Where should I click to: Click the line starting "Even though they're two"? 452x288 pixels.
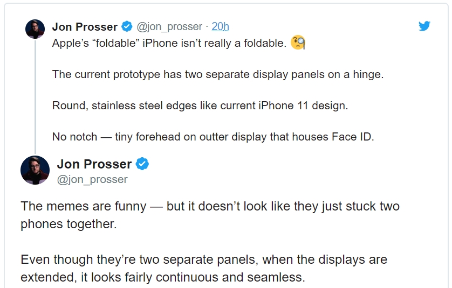coord(204,259)
